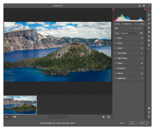
Task: Click the save image icon at top
Action: point(139,6)
